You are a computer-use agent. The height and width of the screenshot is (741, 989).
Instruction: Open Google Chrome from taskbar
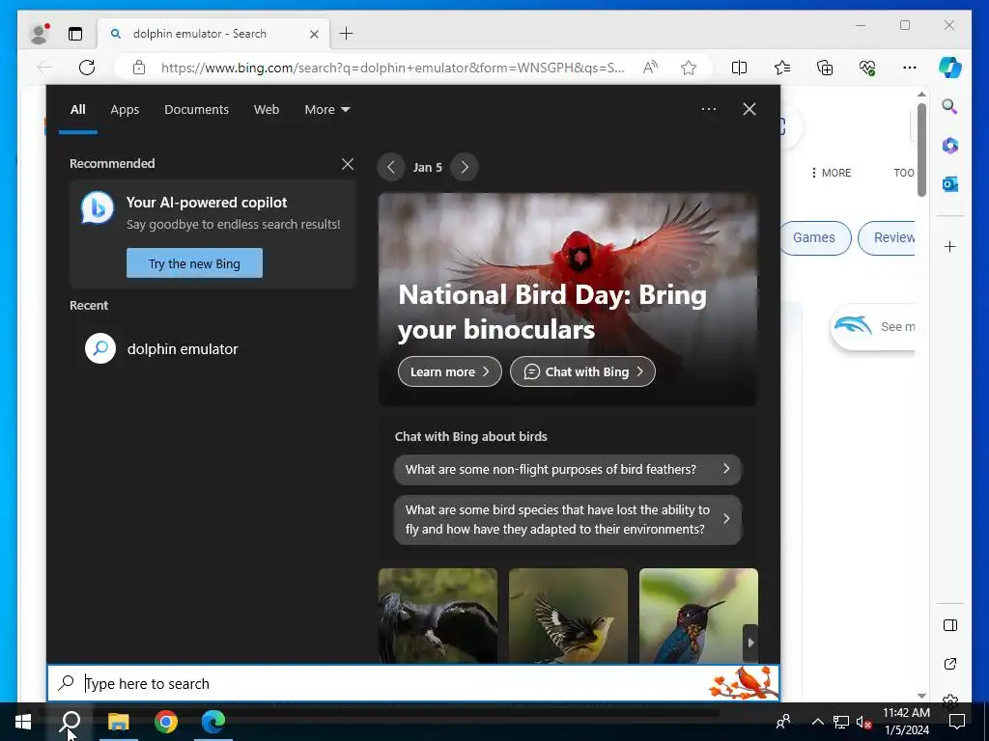[166, 722]
